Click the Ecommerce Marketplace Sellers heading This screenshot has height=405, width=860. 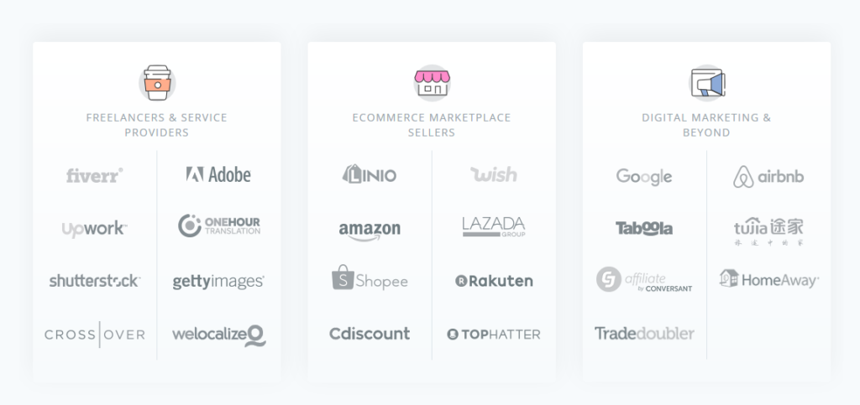tap(432, 125)
